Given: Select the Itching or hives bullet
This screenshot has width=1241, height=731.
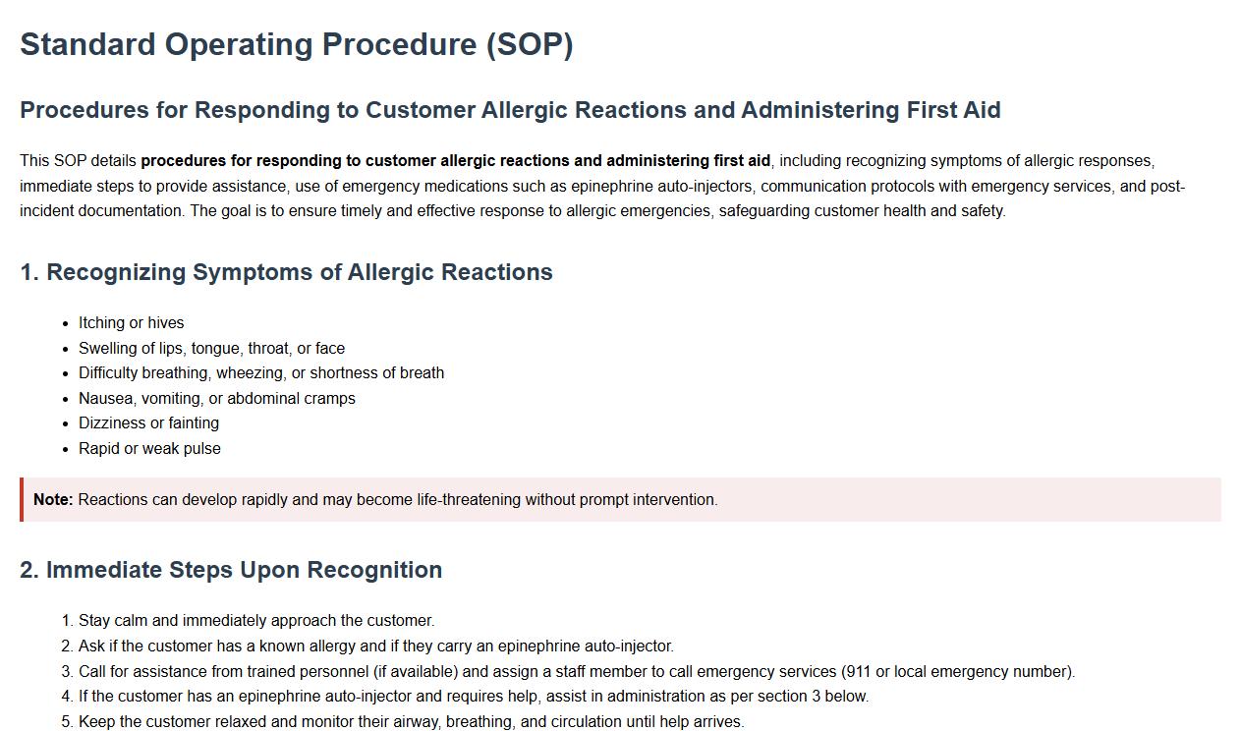Looking at the screenshot, I should point(131,323).
